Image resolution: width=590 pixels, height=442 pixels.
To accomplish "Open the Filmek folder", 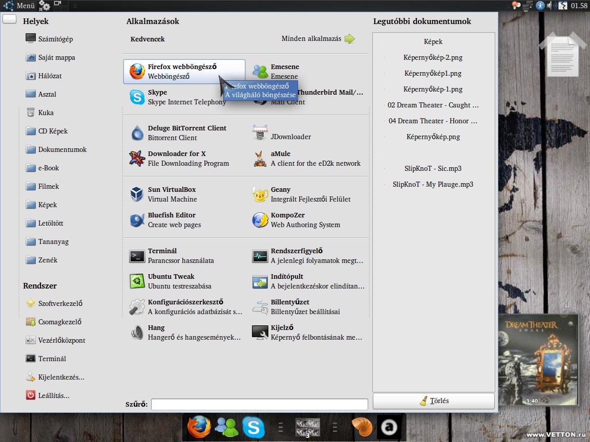I will 42,186.
